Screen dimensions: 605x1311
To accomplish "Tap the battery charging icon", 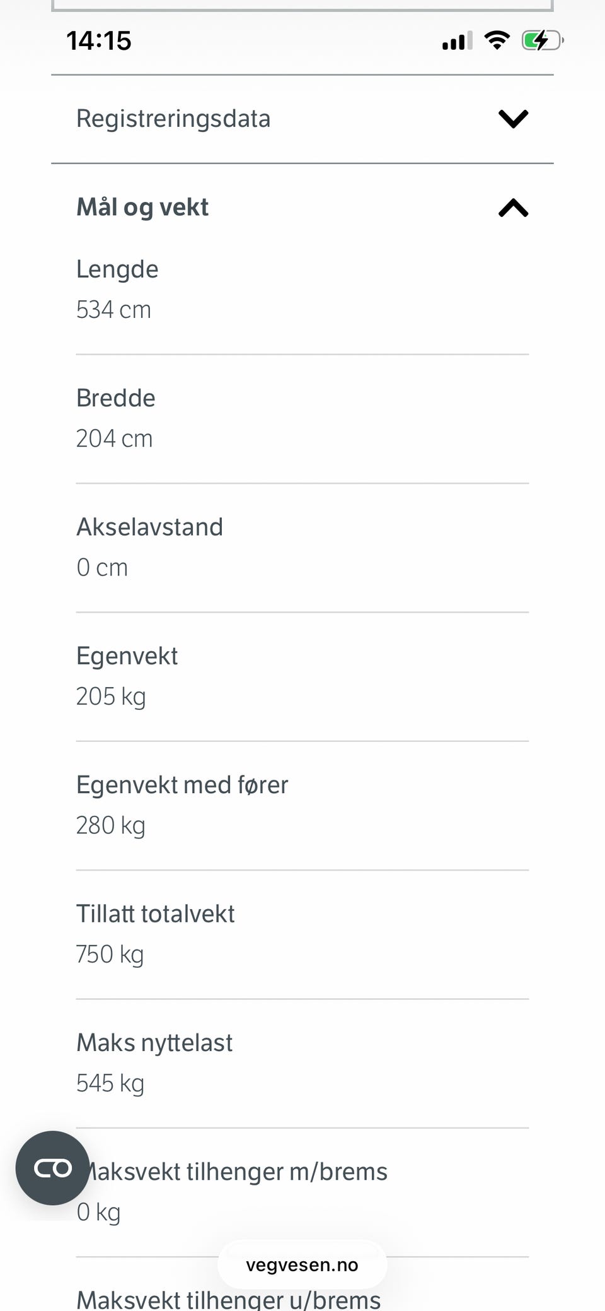I will click(542, 41).
